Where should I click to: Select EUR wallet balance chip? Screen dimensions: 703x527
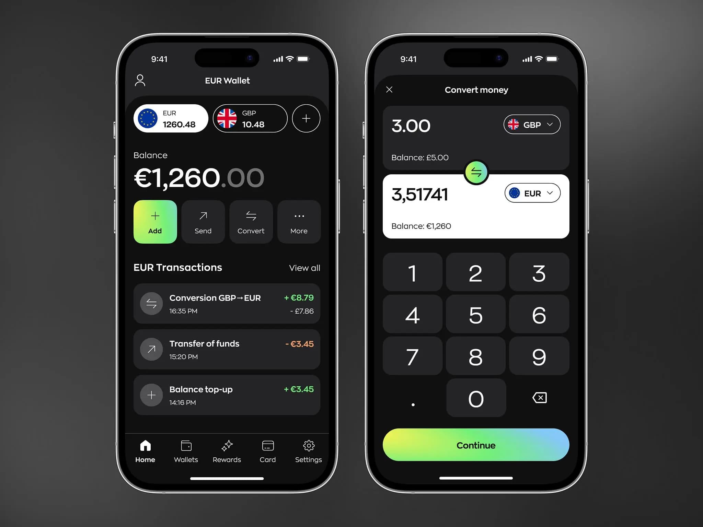[171, 118]
